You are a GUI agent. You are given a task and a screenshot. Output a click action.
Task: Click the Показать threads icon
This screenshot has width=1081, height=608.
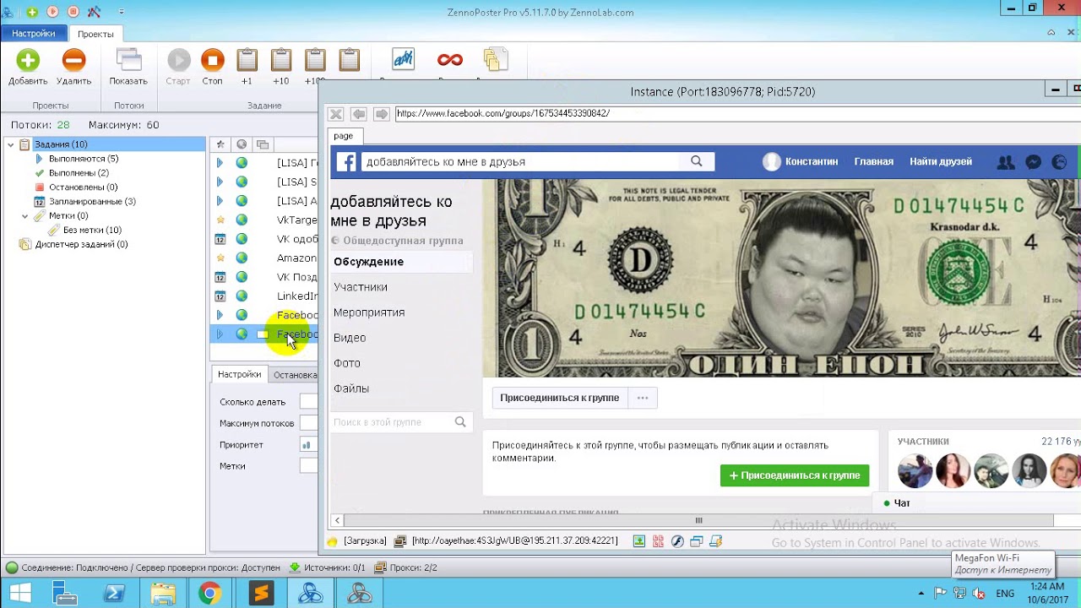(128, 60)
